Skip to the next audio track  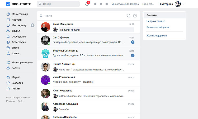(107, 4)
